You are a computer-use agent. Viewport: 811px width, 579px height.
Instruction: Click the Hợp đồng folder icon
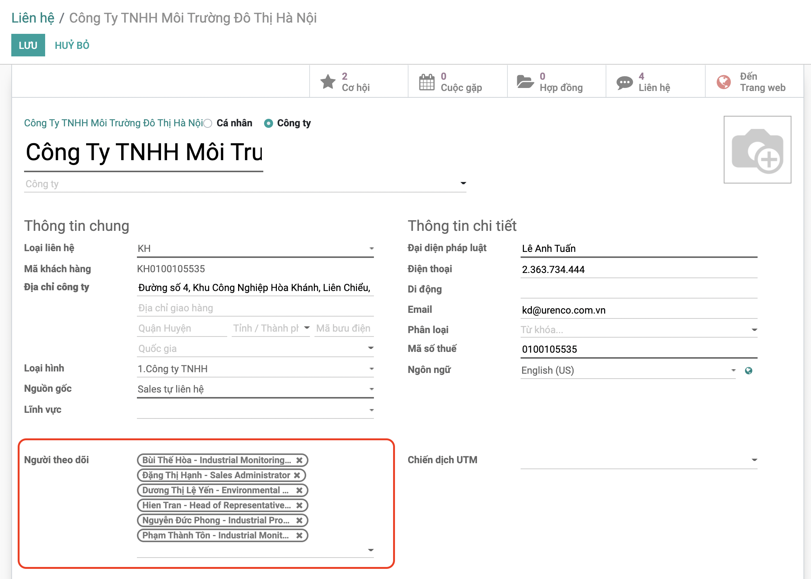[525, 82]
